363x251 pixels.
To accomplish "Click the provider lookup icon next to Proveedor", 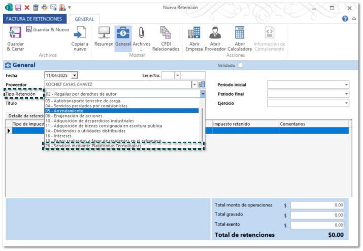I will click(x=202, y=85).
